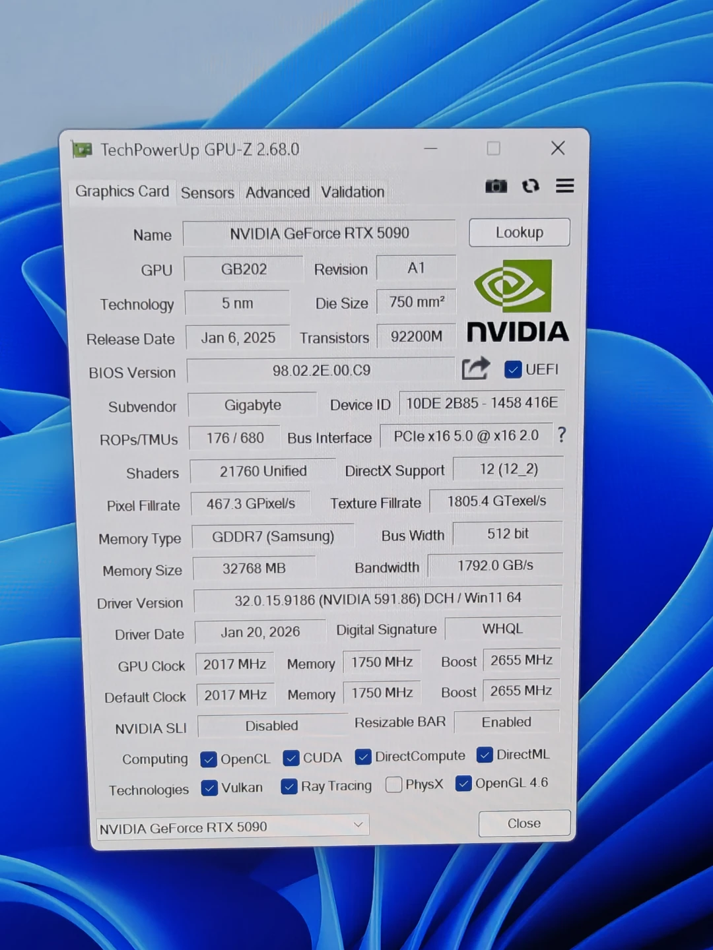Click the refresh arrows icon
The height and width of the screenshot is (950, 713).
pos(531,186)
